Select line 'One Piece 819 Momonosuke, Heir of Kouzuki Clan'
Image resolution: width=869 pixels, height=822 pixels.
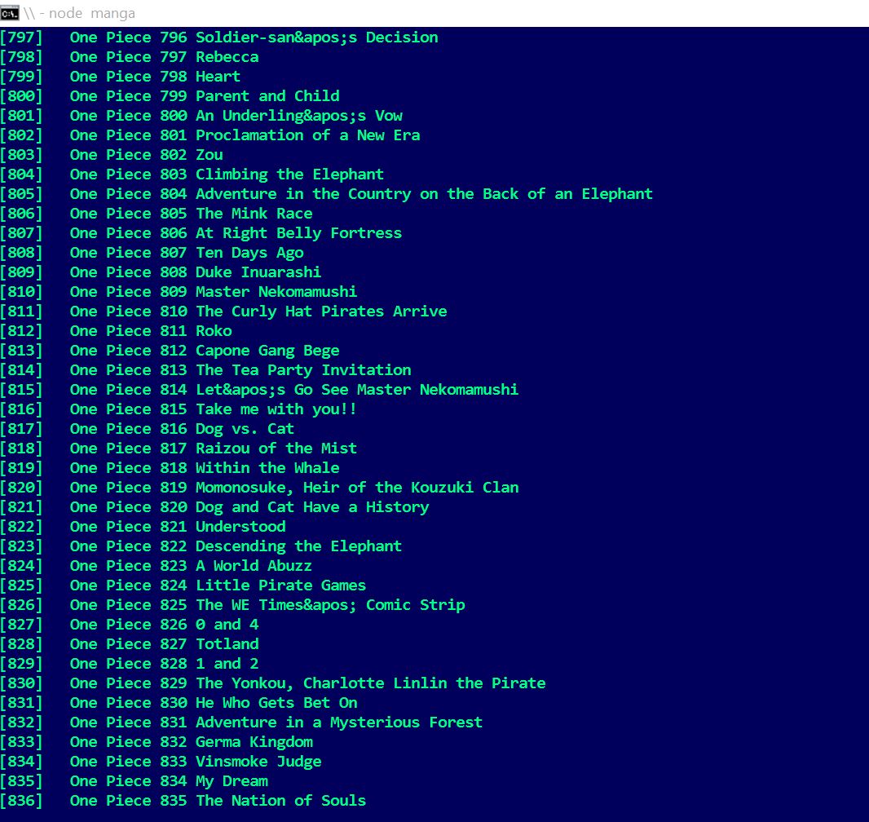pyautogui.click(x=294, y=488)
